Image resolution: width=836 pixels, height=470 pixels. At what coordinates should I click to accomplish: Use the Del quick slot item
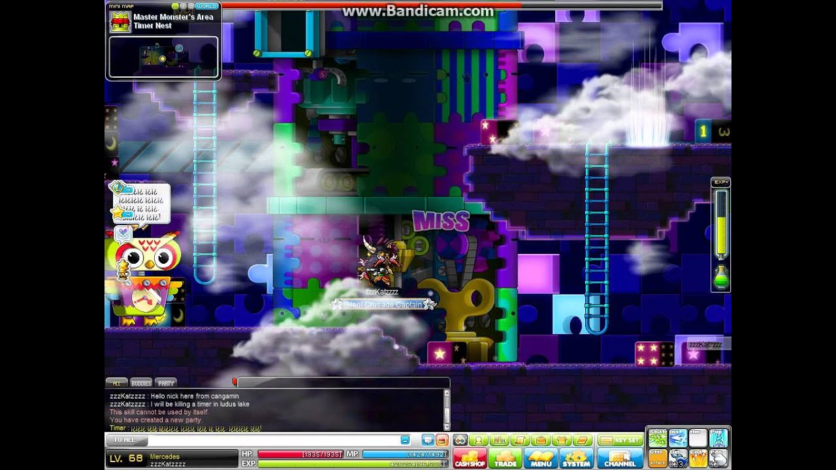pyautogui.click(x=678, y=458)
